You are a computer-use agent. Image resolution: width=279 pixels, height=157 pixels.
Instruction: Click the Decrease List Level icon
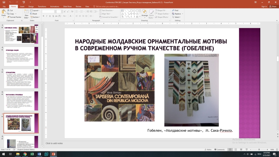point(88,12)
